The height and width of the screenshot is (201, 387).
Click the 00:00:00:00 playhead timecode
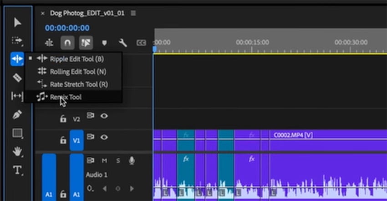[67, 28]
